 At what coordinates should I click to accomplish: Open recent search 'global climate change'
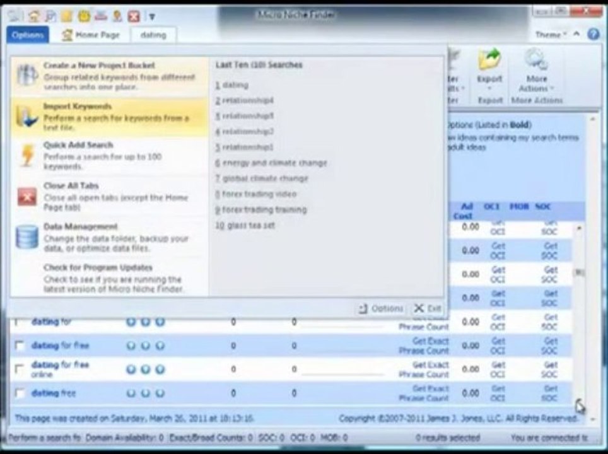click(262, 178)
